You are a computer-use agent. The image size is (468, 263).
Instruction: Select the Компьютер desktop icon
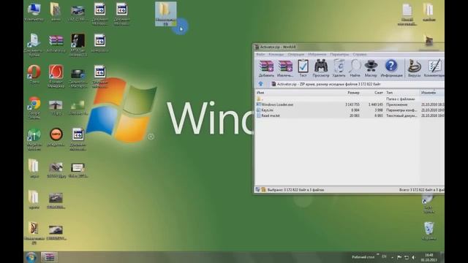point(34,12)
